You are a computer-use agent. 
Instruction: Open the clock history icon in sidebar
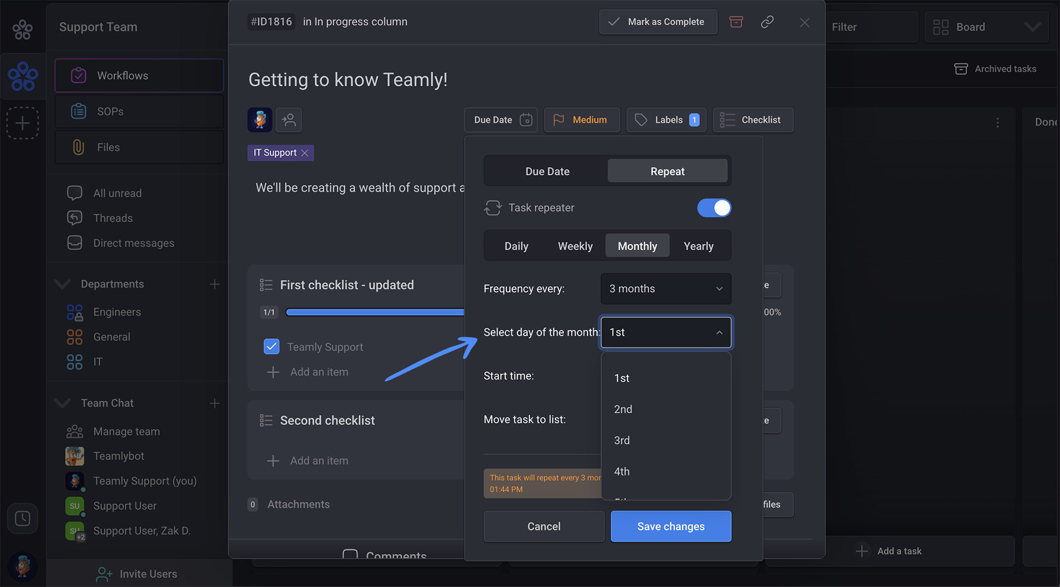(23, 519)
